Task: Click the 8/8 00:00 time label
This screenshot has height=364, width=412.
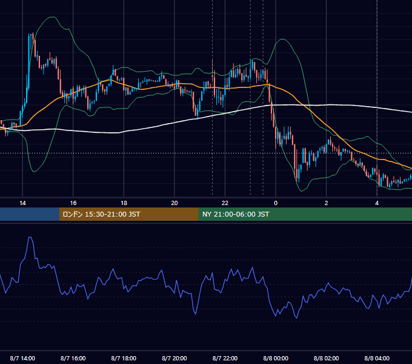Action: [x=276, y=358]
